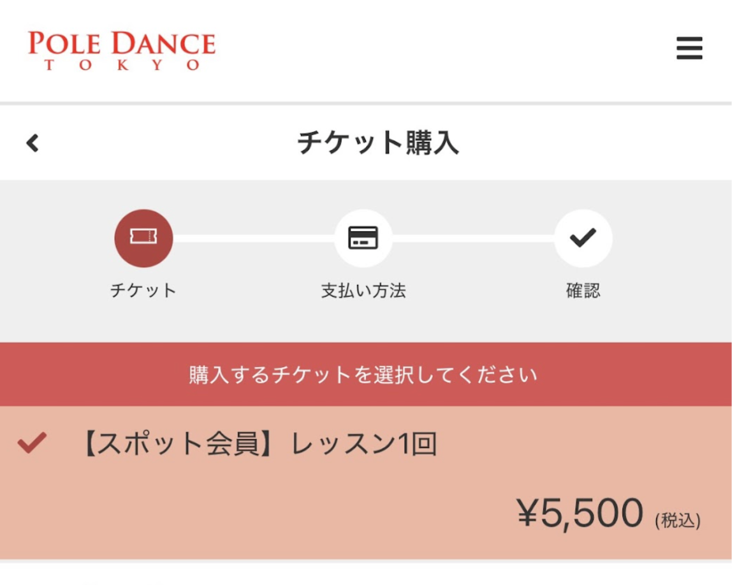Click the ¥5,500 price
Viewport: 737px width, 585px height.
[580, 514]
